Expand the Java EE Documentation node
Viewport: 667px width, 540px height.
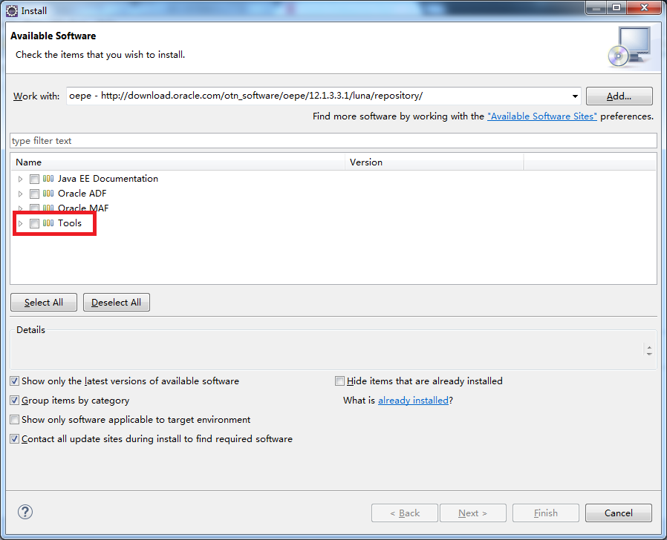coord(20,179)
